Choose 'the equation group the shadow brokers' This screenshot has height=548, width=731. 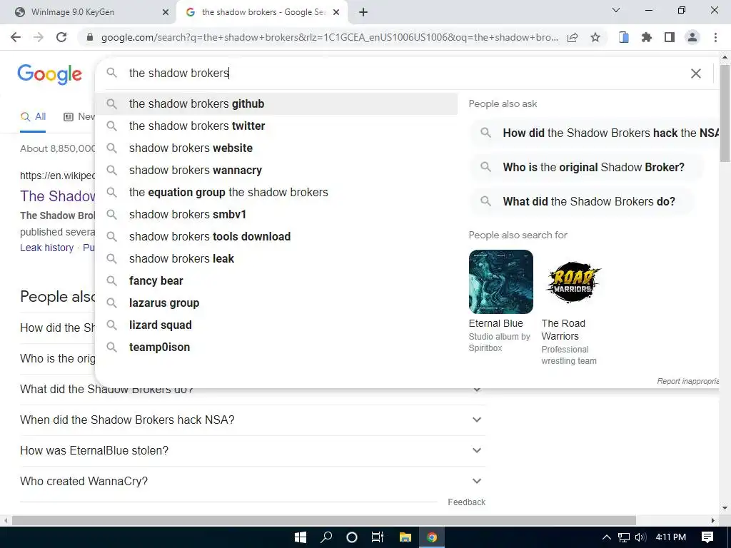tap(276, 193)
